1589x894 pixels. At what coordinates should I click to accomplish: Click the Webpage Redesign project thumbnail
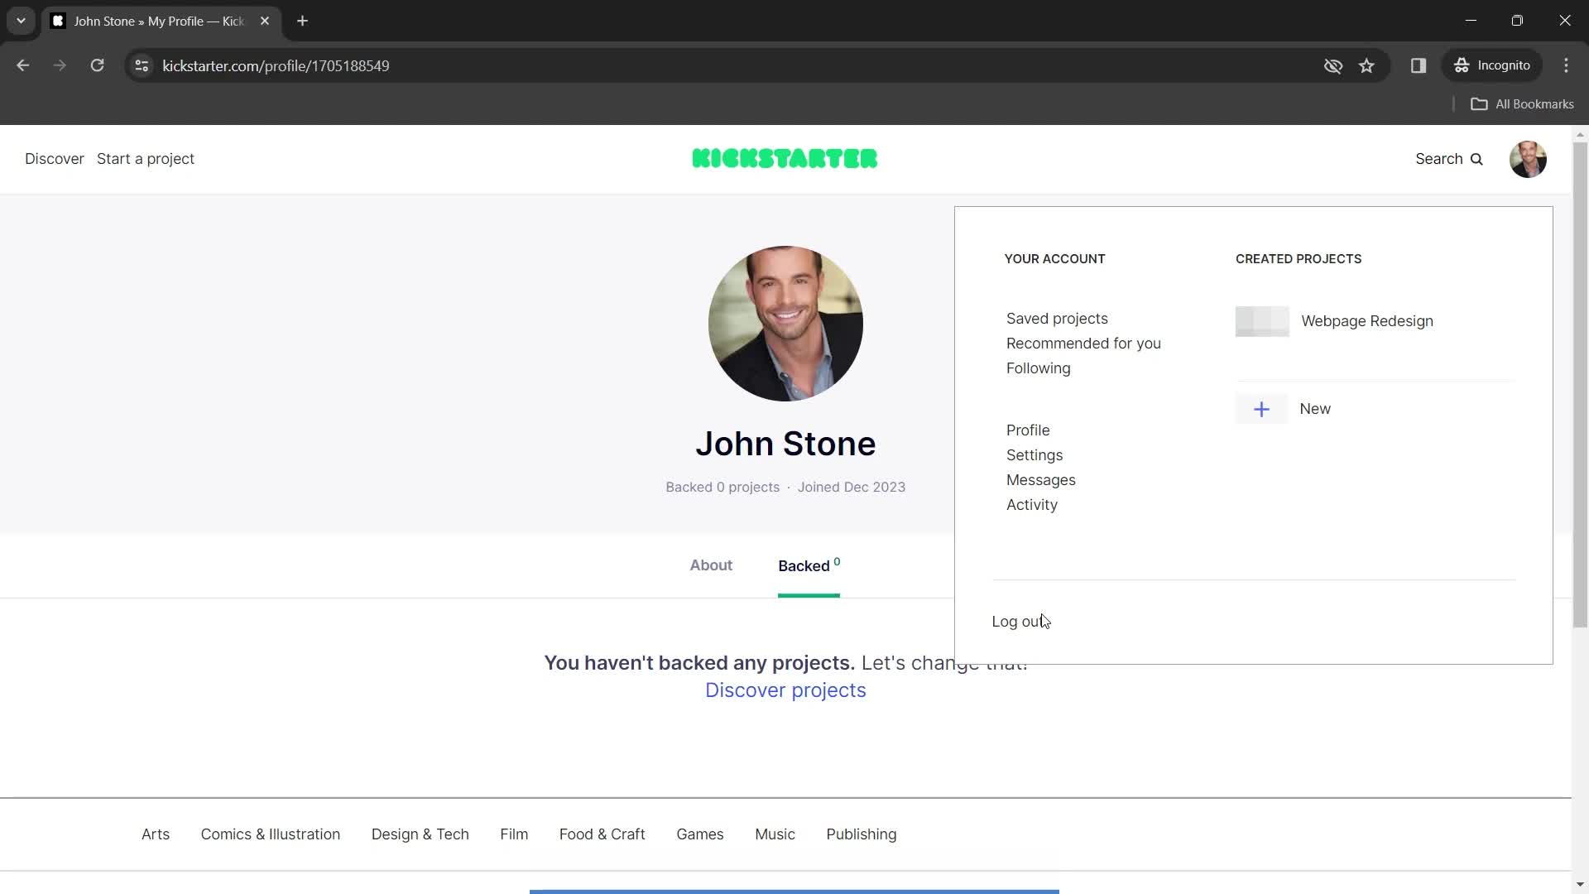tap(1261, 321)
